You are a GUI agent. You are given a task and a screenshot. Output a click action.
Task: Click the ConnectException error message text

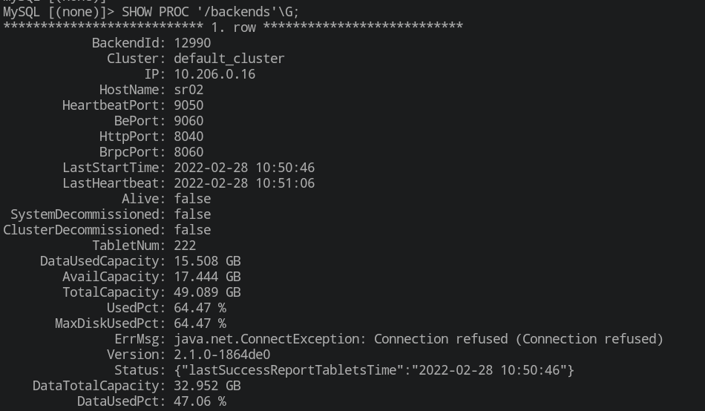click(x=419, y=339)
